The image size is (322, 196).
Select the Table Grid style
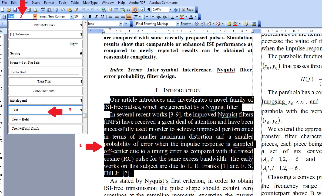click(x=45, y=72)
